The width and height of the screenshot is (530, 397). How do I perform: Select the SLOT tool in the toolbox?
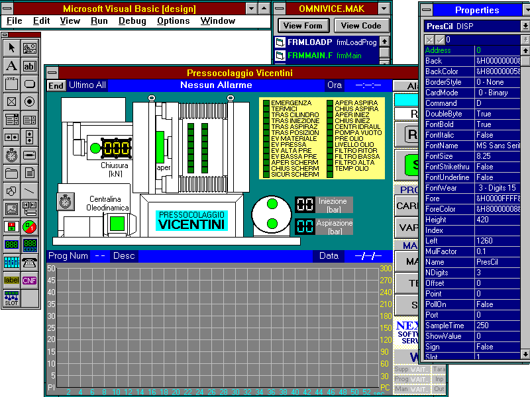11,298
